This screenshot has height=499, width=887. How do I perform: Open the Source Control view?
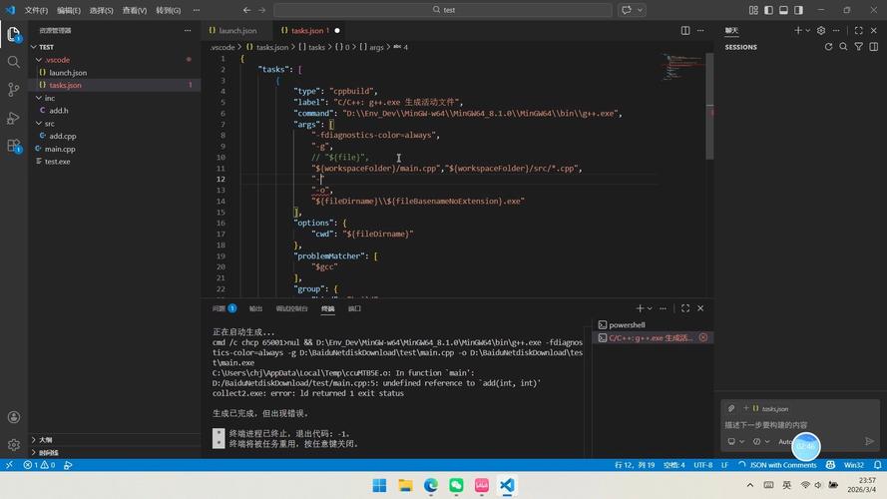pyautogui.click(x=14, y=90)
